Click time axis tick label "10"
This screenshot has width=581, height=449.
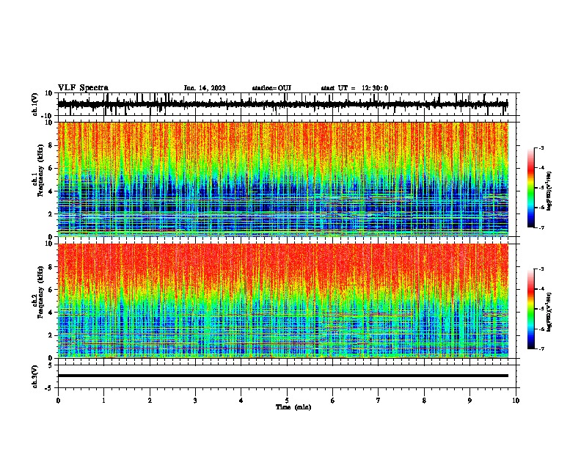coord(516,401)
